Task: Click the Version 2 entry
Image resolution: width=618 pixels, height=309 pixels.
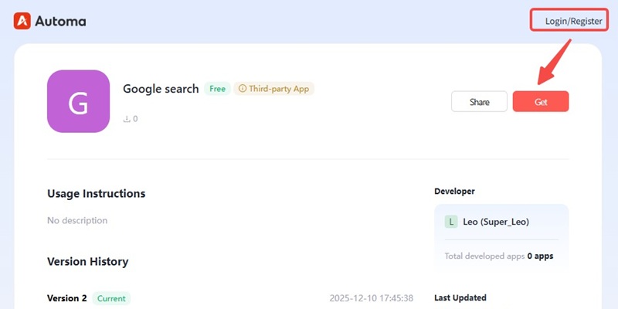Action: tap(67, 298)
